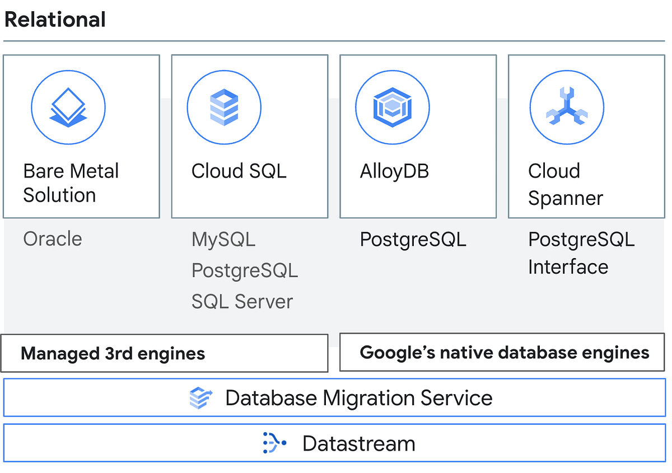Select the MySQL entry under Cloud SQL
Image resolution: width=672 pixels, height=473 pixels.
[223, 239]
